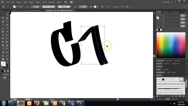Pick the Magic Wand tool
Viewport: 188px width, 106px height.
click(x=3, y=18)
